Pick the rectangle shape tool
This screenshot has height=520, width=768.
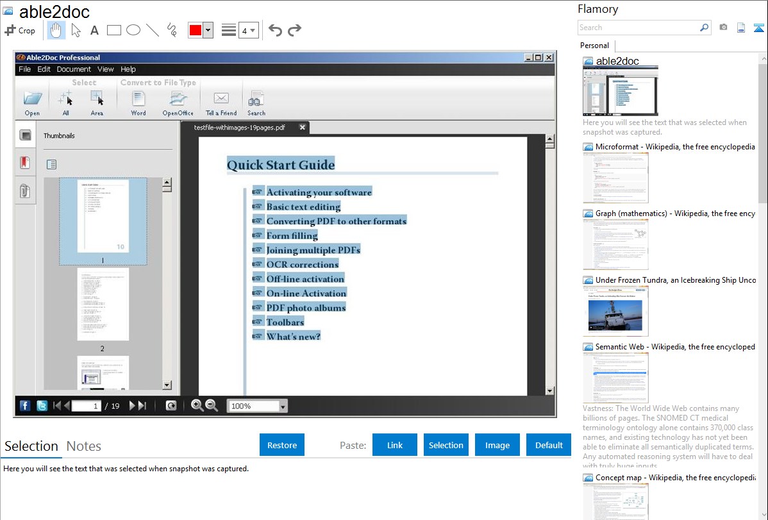[113, 30]
